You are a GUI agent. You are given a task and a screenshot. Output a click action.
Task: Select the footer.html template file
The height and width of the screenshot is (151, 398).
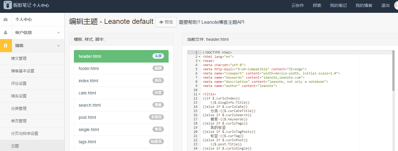click(121, 69)
